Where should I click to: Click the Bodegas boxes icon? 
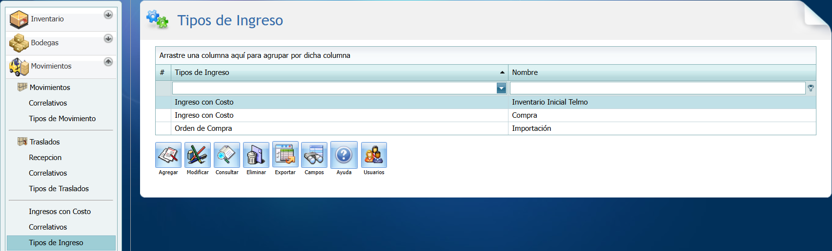coord(19,43)
